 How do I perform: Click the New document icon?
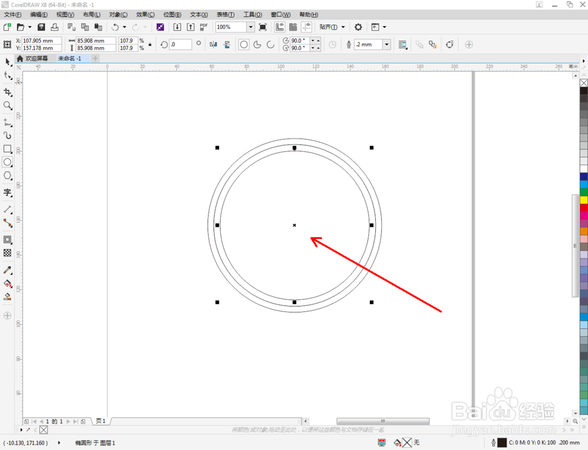(7, 27)
